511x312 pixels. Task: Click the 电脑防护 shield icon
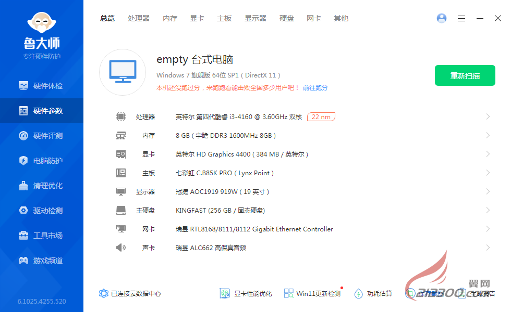coord(23,161)
